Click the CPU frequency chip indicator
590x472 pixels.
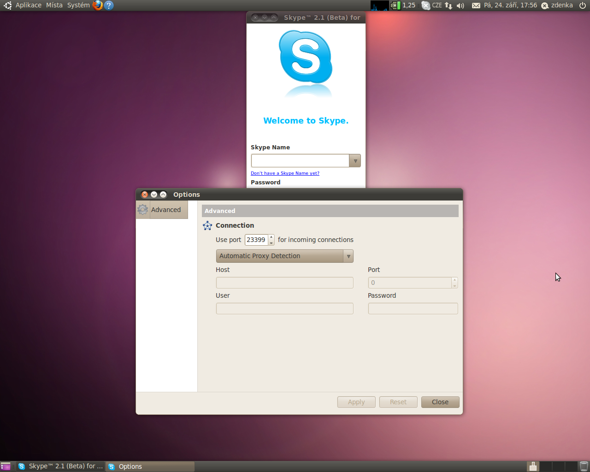click(x=395, y=5)
